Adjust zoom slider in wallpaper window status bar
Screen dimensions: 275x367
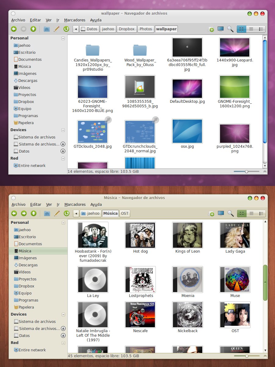click(x=246, y=172)
